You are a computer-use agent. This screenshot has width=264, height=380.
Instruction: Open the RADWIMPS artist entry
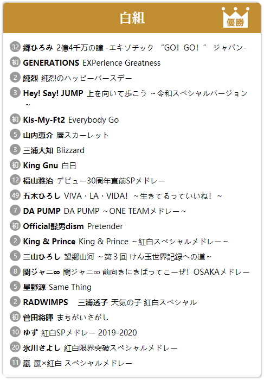(46, 302)
